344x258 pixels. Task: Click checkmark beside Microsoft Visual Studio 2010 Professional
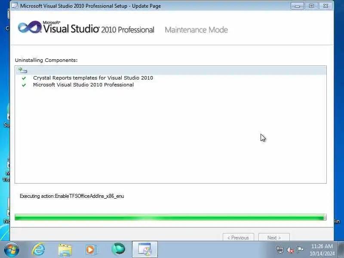point(24,85)
